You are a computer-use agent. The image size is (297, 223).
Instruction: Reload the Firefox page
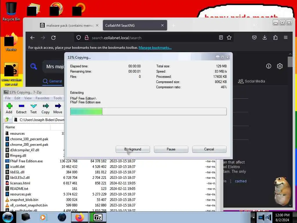[x=53, y=38]
